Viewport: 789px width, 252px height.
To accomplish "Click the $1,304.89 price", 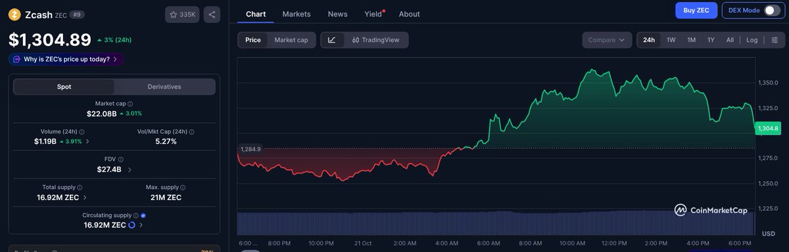I will tap(49, 40).
